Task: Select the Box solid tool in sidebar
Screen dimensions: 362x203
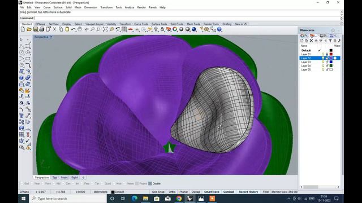Action: coord(21,78)
